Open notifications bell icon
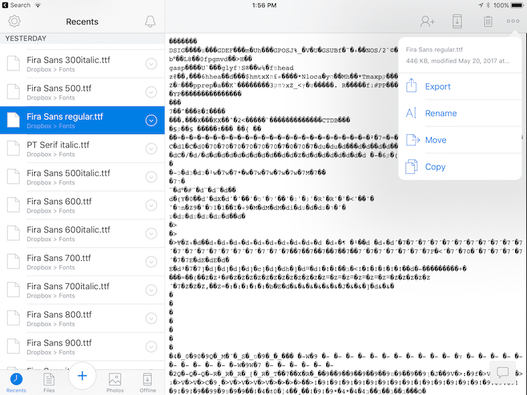Screen dimensions: 527x395 (150, 22)
